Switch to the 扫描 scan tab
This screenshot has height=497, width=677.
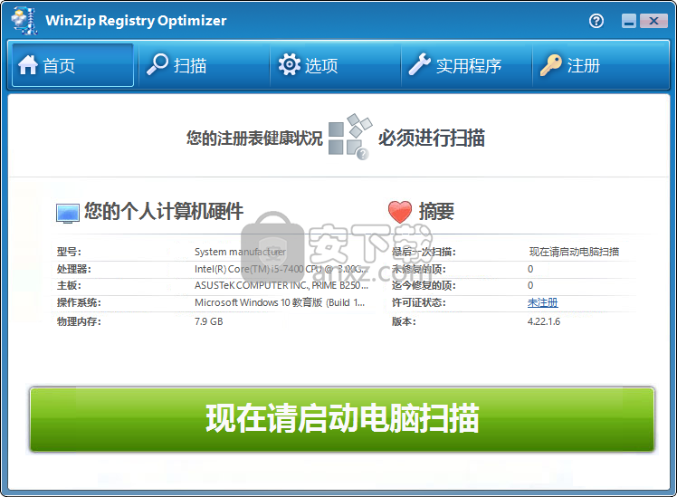(205, 65)
